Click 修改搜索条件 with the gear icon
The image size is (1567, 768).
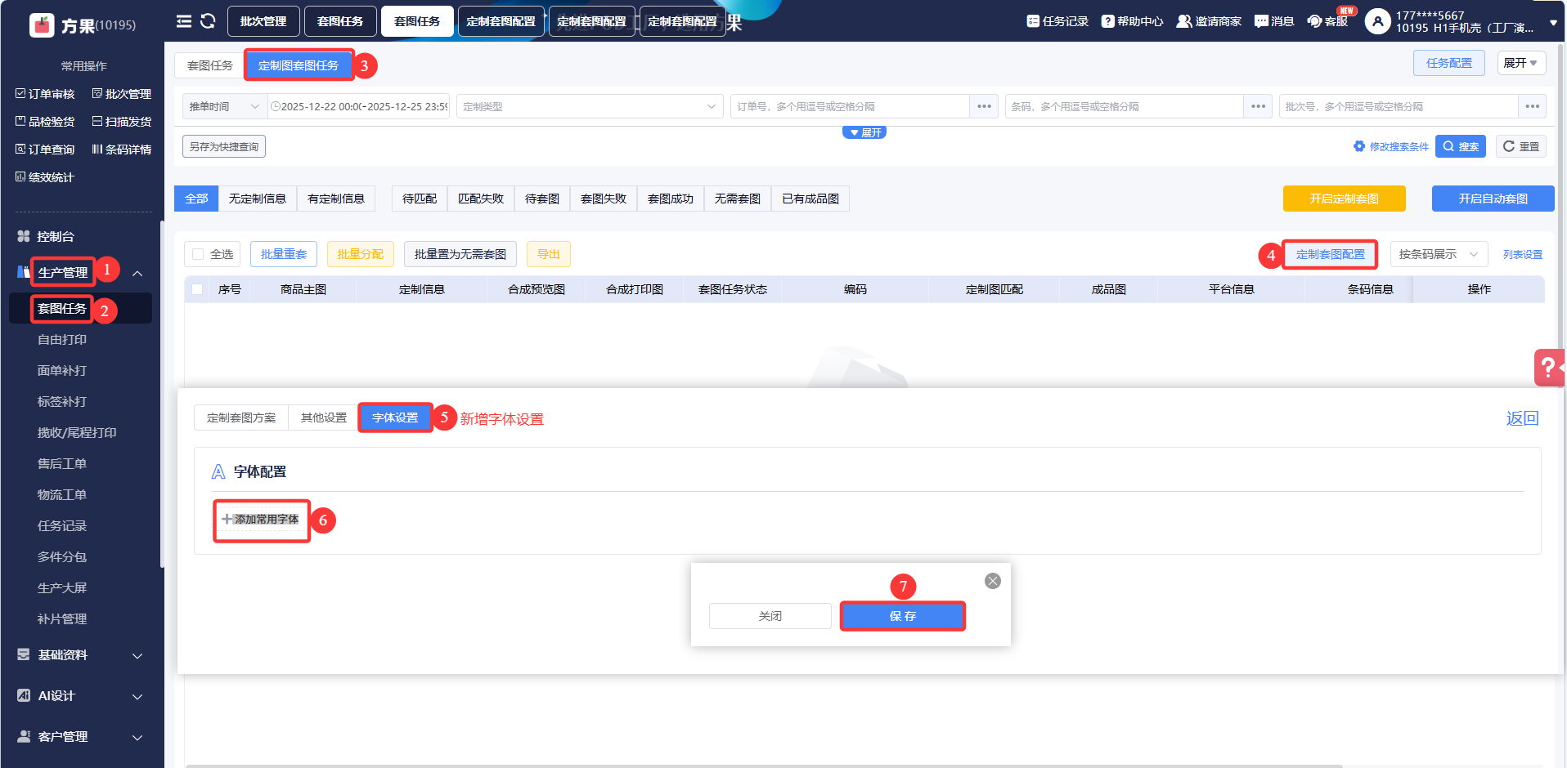1391,147
